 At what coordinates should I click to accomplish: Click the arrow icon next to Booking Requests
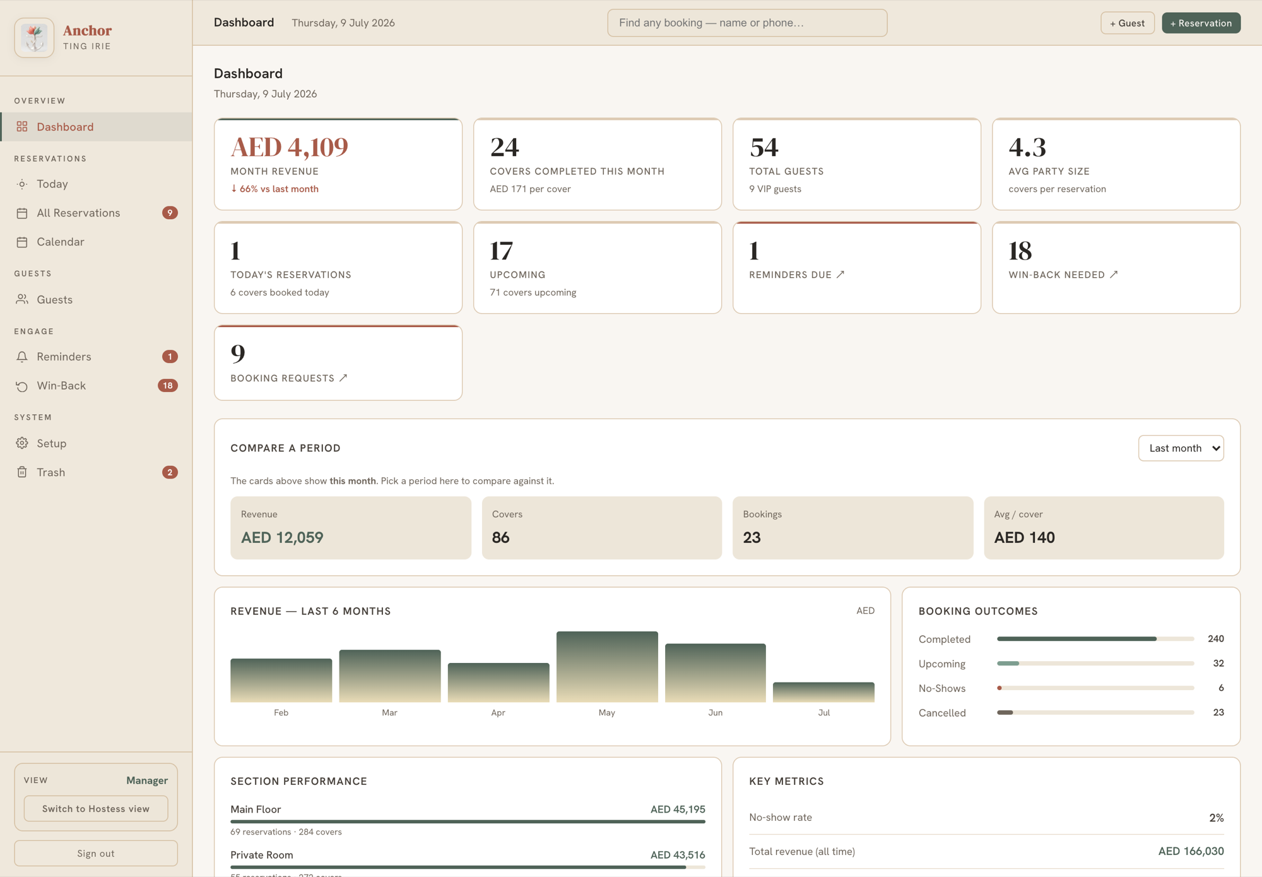tap(343, 378)
